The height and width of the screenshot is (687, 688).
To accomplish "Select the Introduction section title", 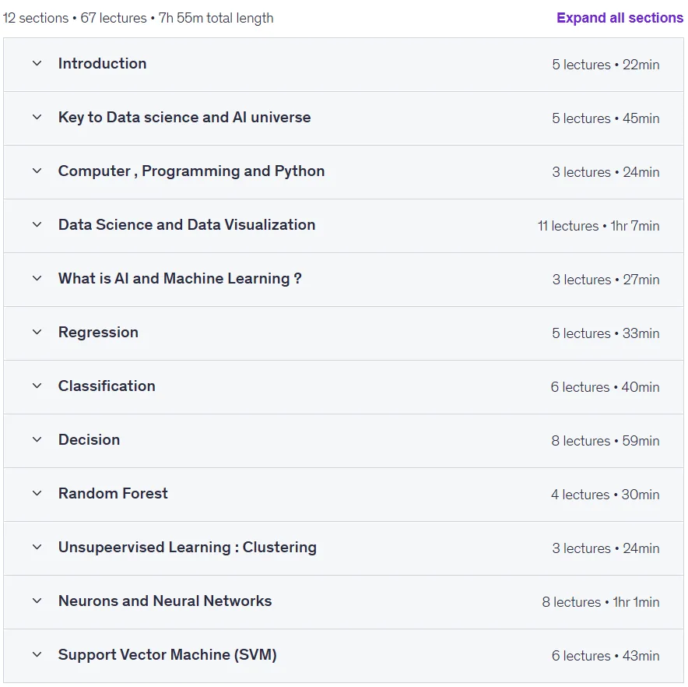I will pyautogui.click(x=102, y=64).
